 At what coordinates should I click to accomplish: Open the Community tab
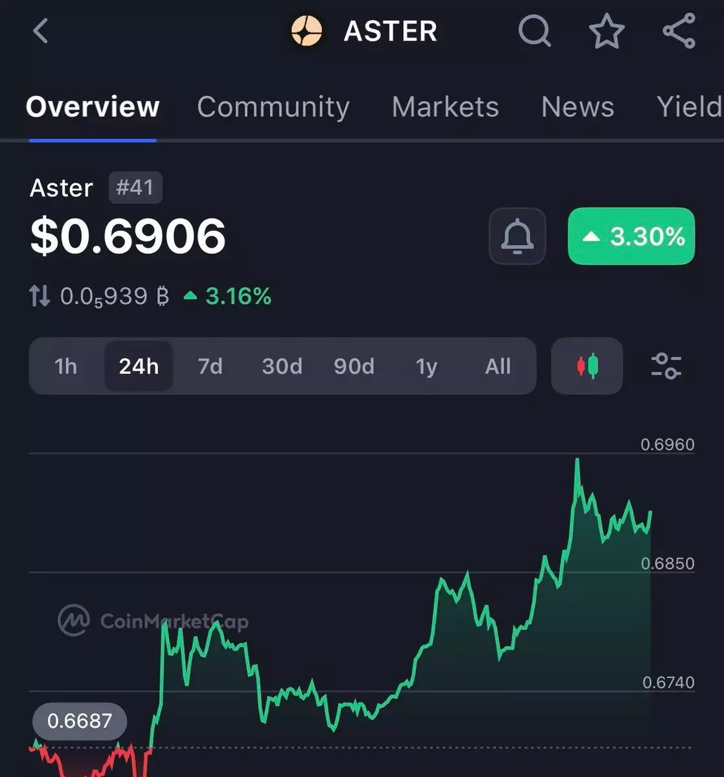tap(273, 107)
